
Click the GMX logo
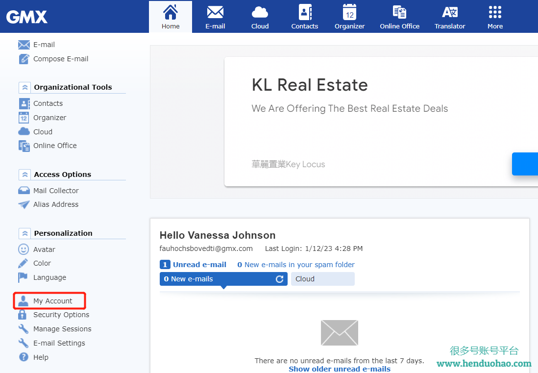click(27, 17)
